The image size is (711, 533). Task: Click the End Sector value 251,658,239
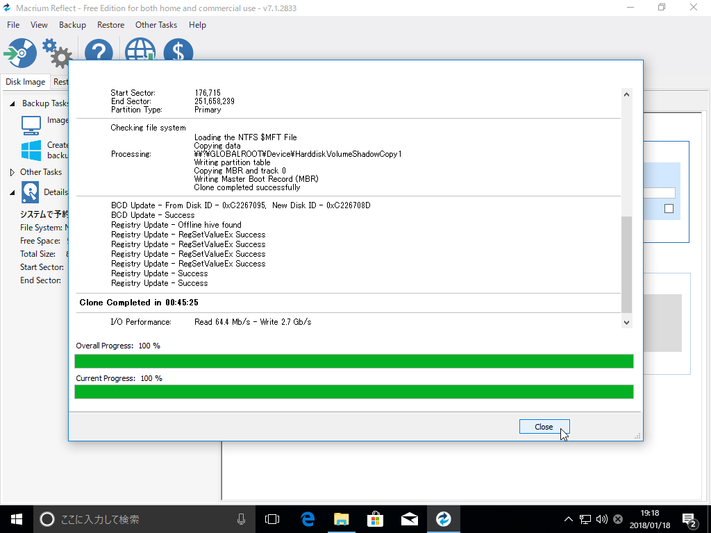pos(215,101)
